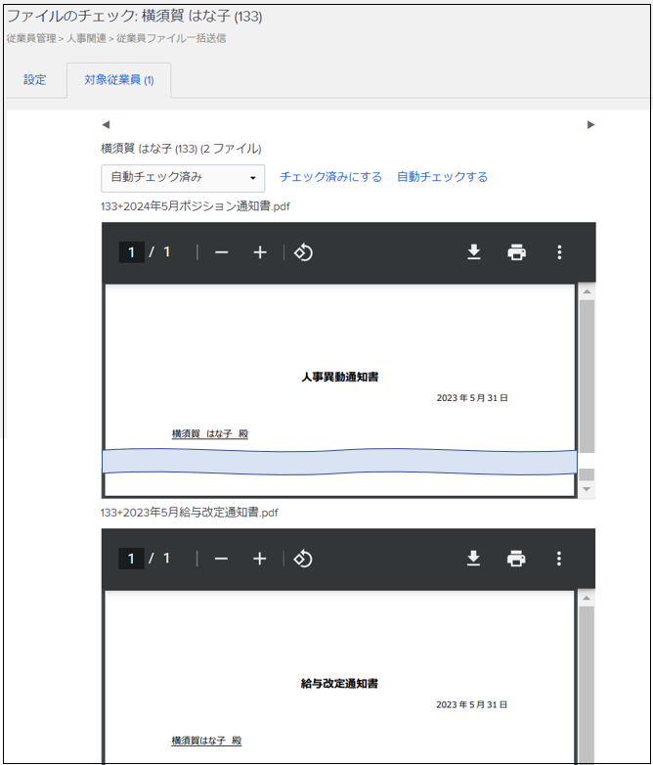Screen dimensions: 653x765
Task: Click date 2023年5月31日 in 人事異動通知書
Action: pos(472,398)
